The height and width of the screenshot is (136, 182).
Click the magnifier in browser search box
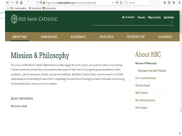(x=127, y=3)
